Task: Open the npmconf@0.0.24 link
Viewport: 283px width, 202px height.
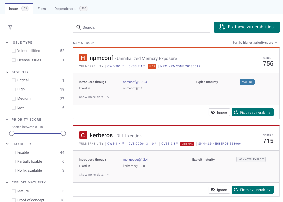Action: [135, 82]
